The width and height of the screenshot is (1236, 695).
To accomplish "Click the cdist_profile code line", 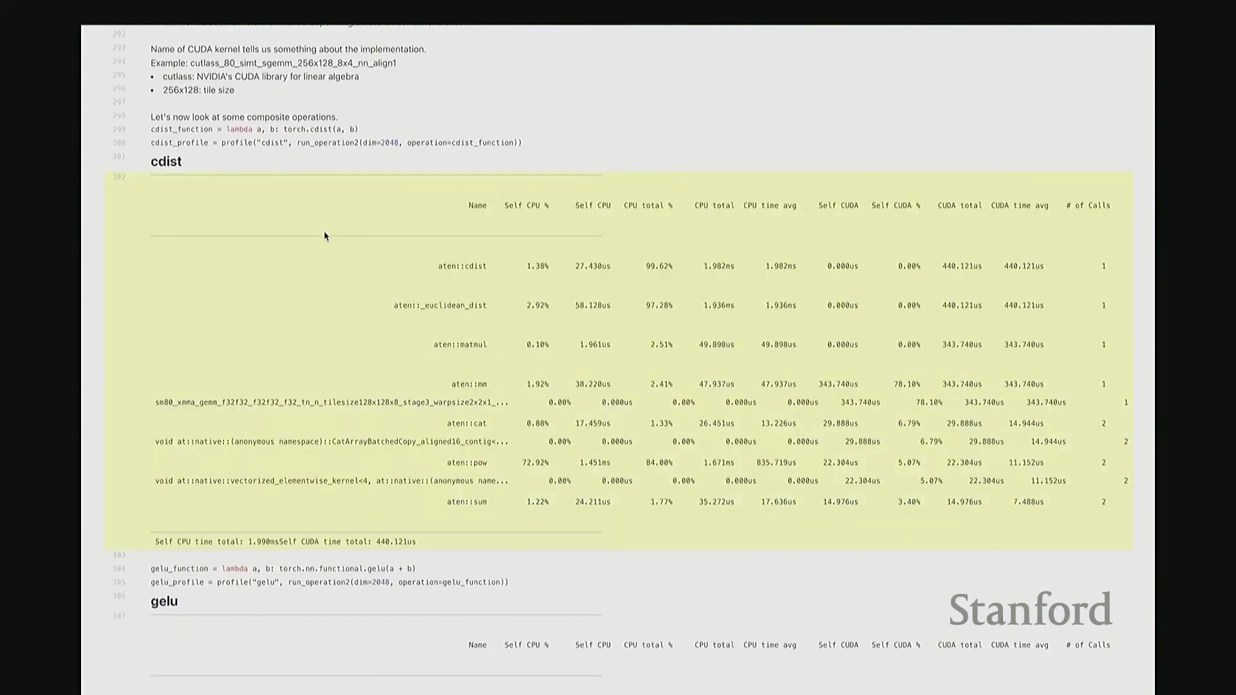I will (x=336, y=143).
